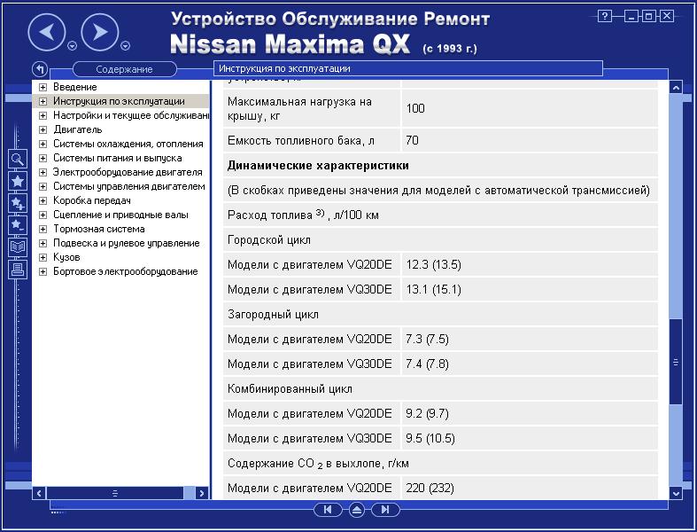The width and height of the screenshot is (697, 532).
Task: Expand the Введение tree node
Action: [43, 87]
